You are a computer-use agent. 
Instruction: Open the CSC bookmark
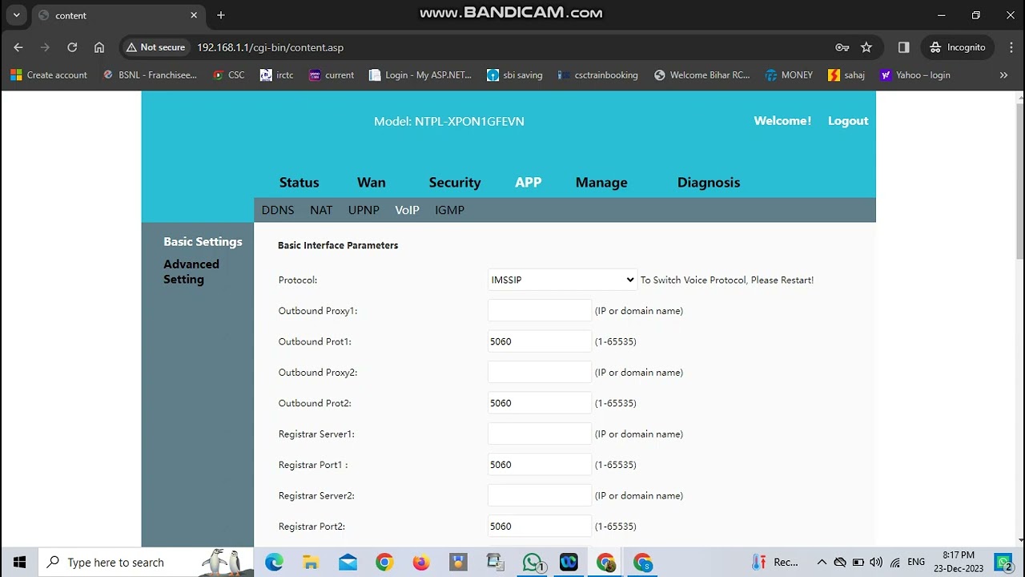[x=229, y=75]
